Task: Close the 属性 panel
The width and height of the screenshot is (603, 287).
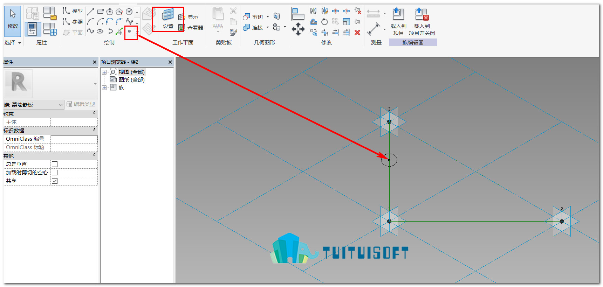Action: click(94, 62)
